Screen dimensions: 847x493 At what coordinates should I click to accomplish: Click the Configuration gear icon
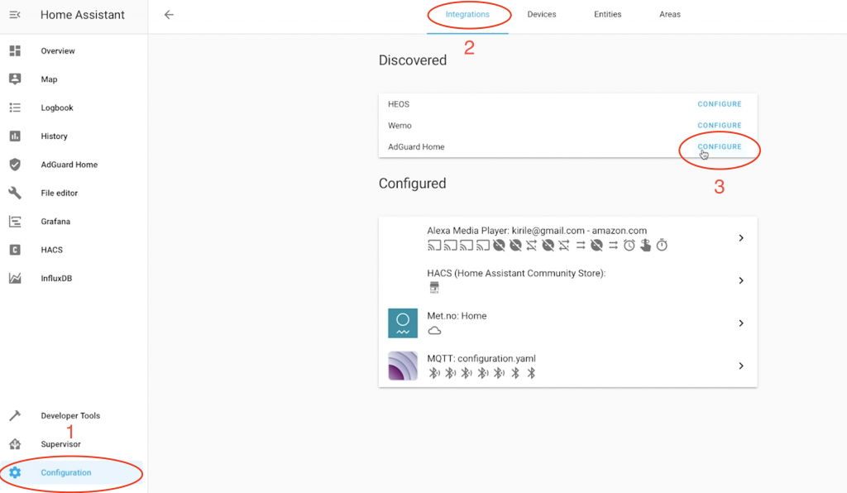point(15,472)
